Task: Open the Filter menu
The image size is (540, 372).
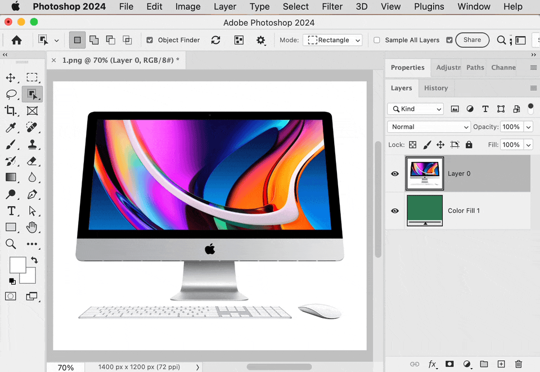Action: pyautogui.click(x=332, y=7)
